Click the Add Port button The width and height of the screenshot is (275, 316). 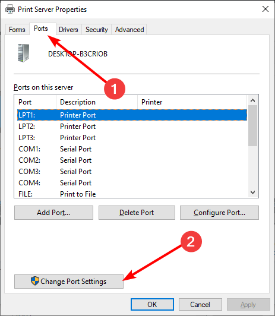53,213
